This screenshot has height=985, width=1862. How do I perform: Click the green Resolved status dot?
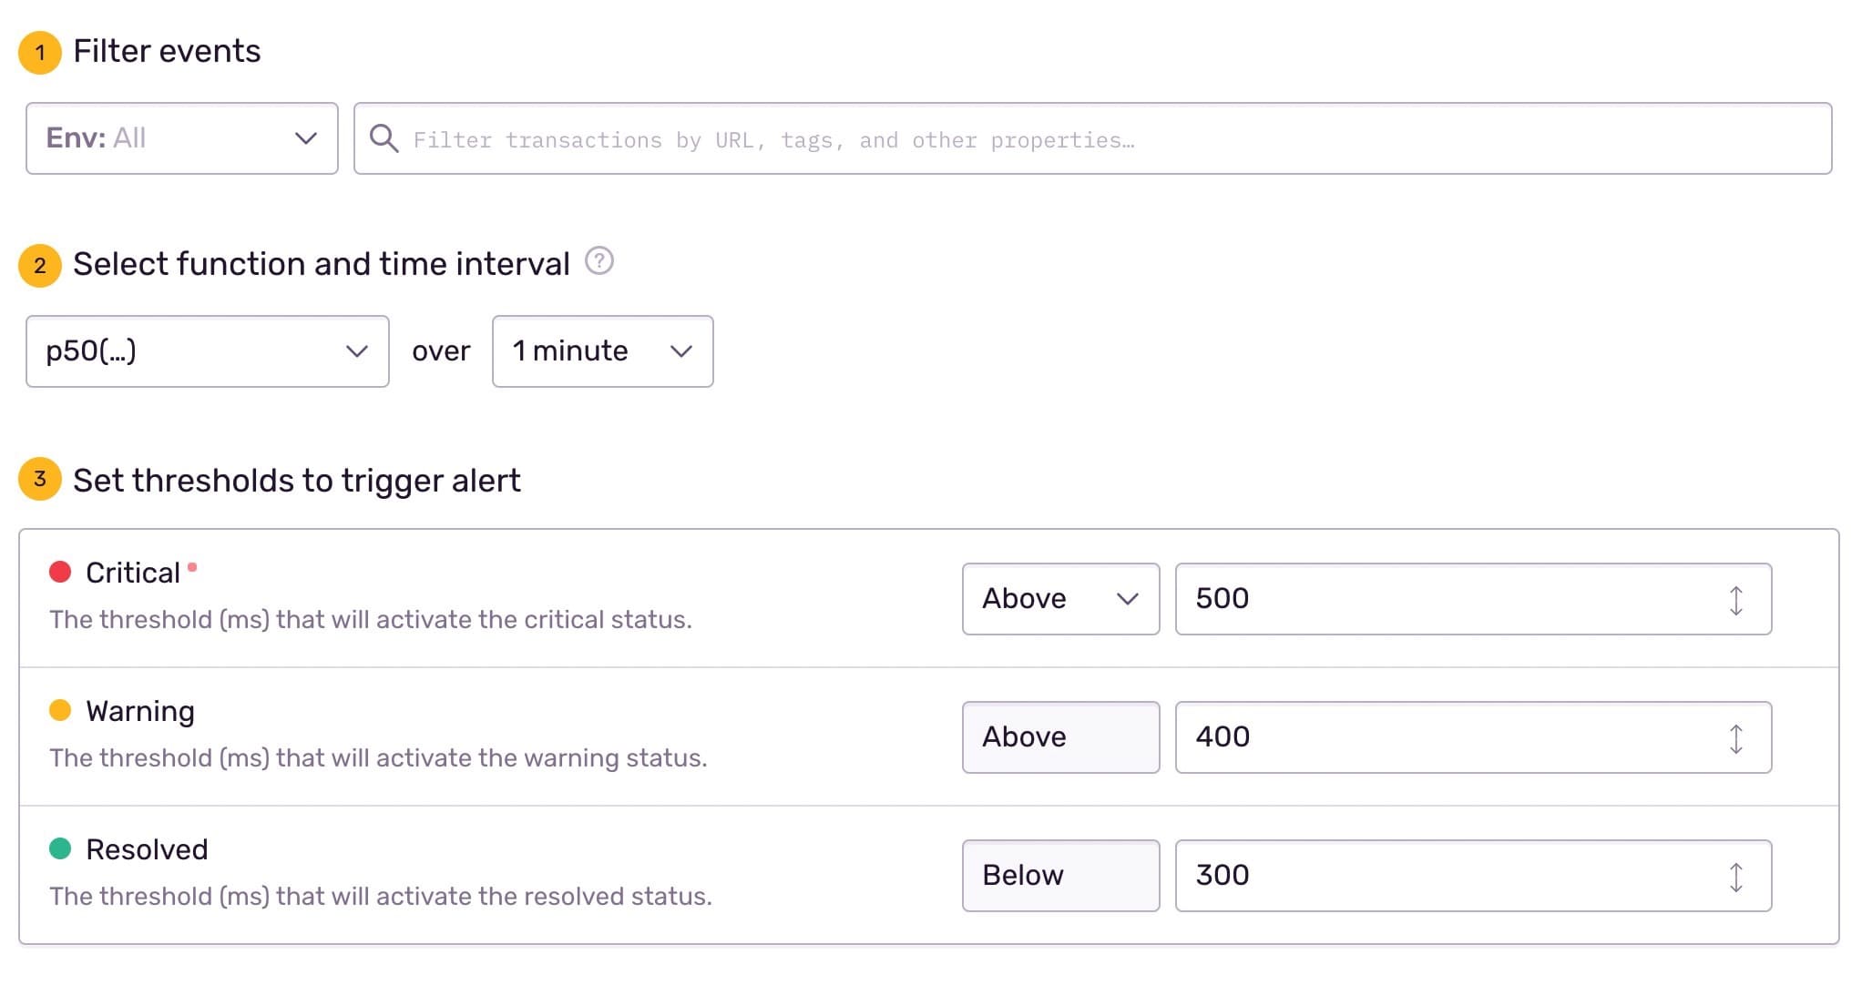[x=60, y=848]
